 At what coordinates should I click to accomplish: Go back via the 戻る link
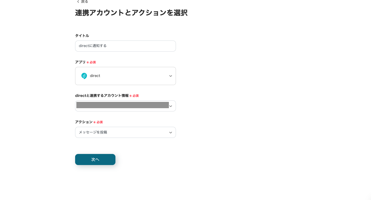click(x=84, y=2)
